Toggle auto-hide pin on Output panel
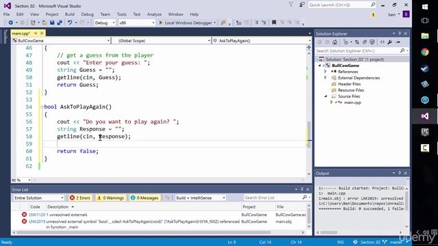 (400, 173)
